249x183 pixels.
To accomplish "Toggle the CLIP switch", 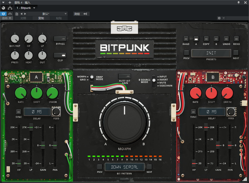I will (x=60, y=56).
